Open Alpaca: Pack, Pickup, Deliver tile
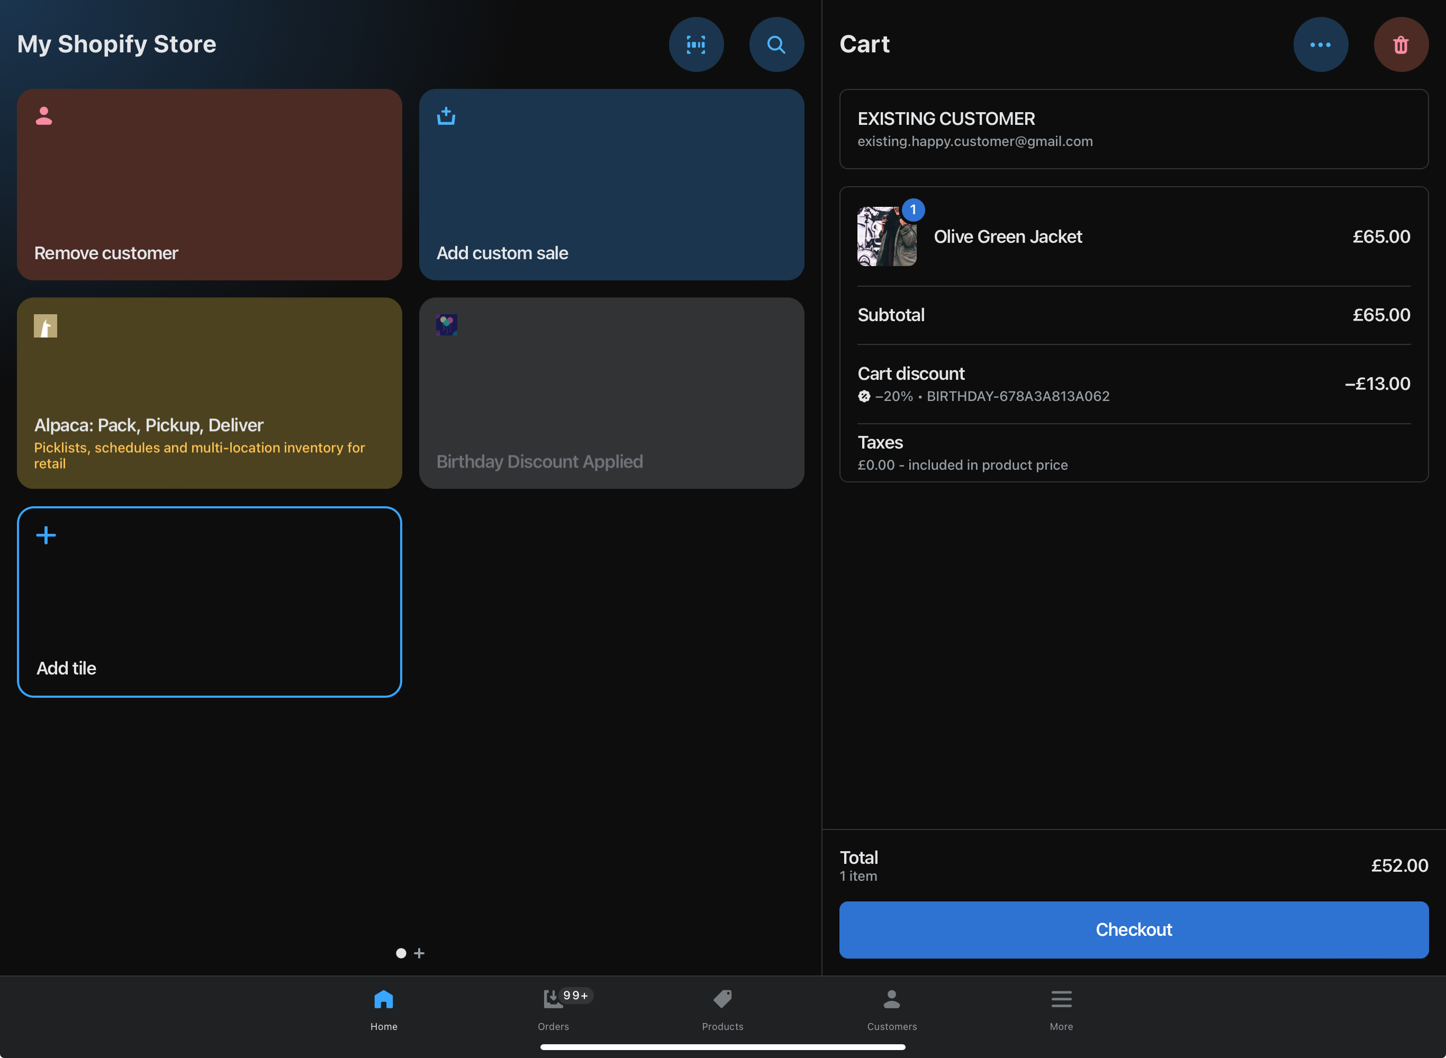1446x1058 pixels. coord(210,393)
